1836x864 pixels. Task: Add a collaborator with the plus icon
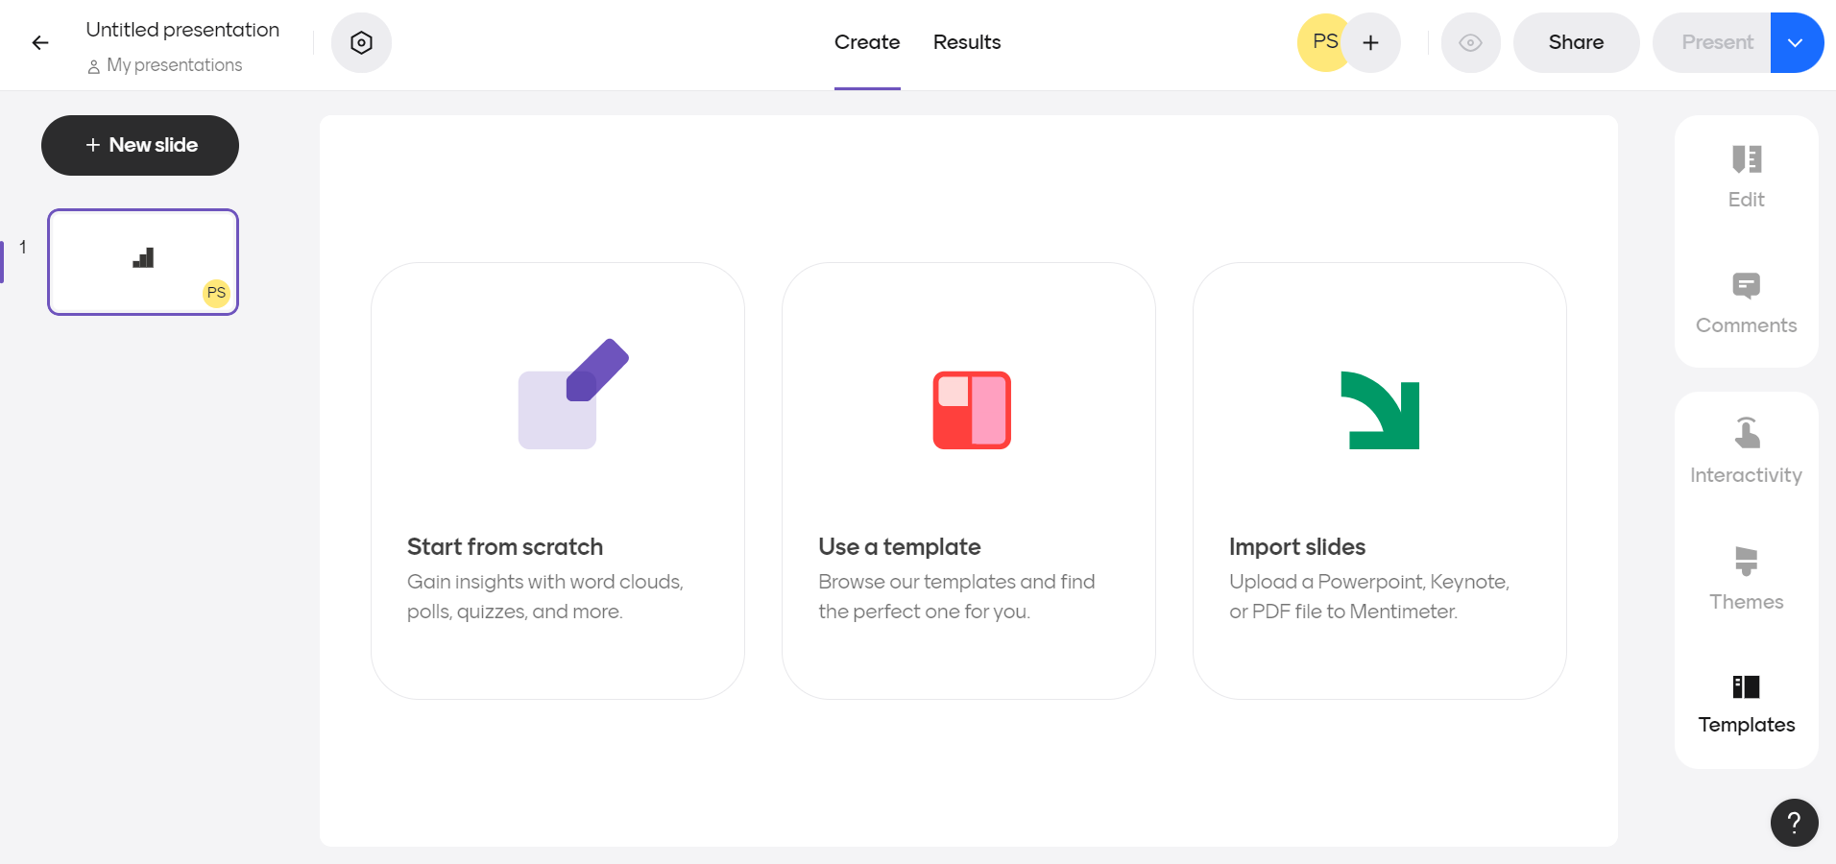click(x=1370, y=42)
